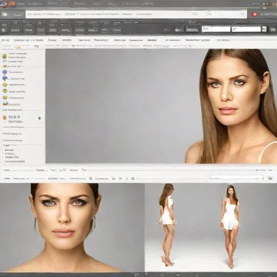Image resolution: width=277 pixels, height=277 pixels.
Task: Open the dropdown arrow beside toolbar search field
Action: [264, 29]
